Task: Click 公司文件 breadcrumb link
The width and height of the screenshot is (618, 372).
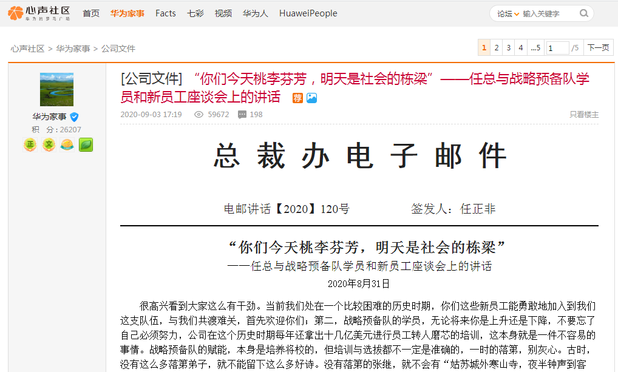Action: point(118,49)
